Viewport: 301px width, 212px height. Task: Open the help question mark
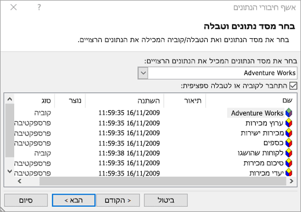click(x=39, y=8)
